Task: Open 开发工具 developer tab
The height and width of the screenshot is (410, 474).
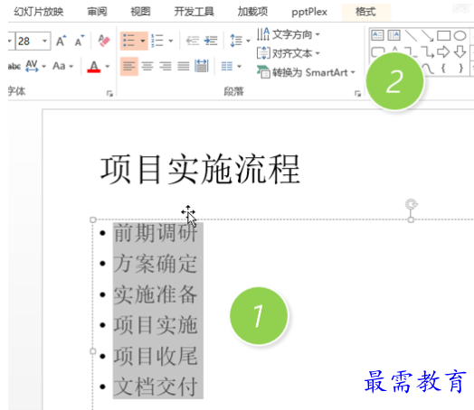Action: (x=194, y=12)
